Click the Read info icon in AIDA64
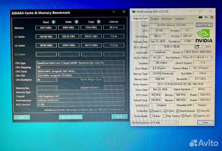Image resolution: width=222 pixels, height=151 pixels. (53, 22)
